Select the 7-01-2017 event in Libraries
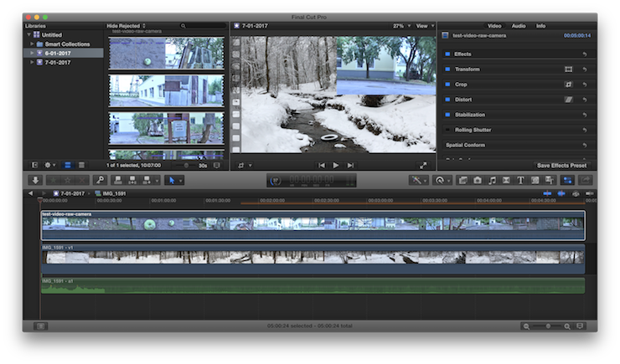The image size is (620, 364). point(57,62)
